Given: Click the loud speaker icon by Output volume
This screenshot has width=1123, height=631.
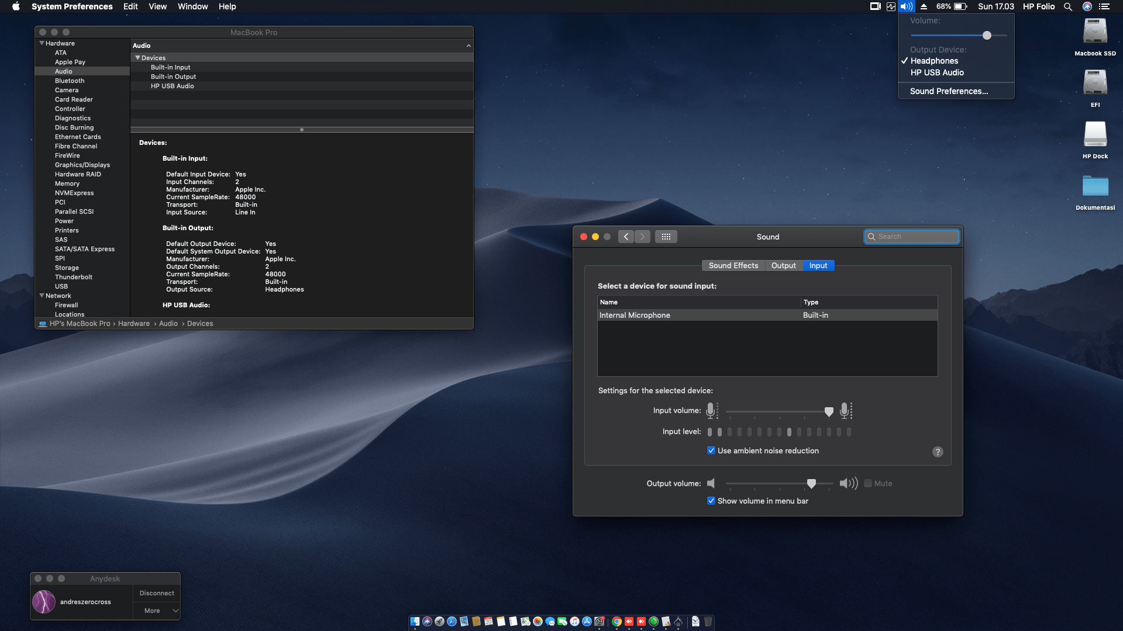Looking at the screenshot, I should click(849, 483).
